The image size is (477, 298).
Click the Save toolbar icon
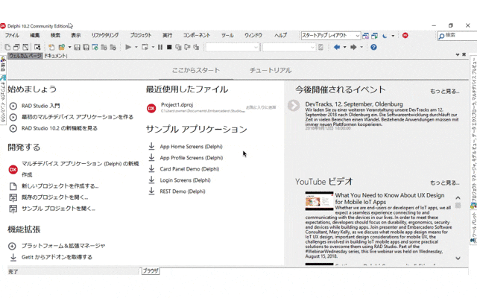click(x=78, y=47)
